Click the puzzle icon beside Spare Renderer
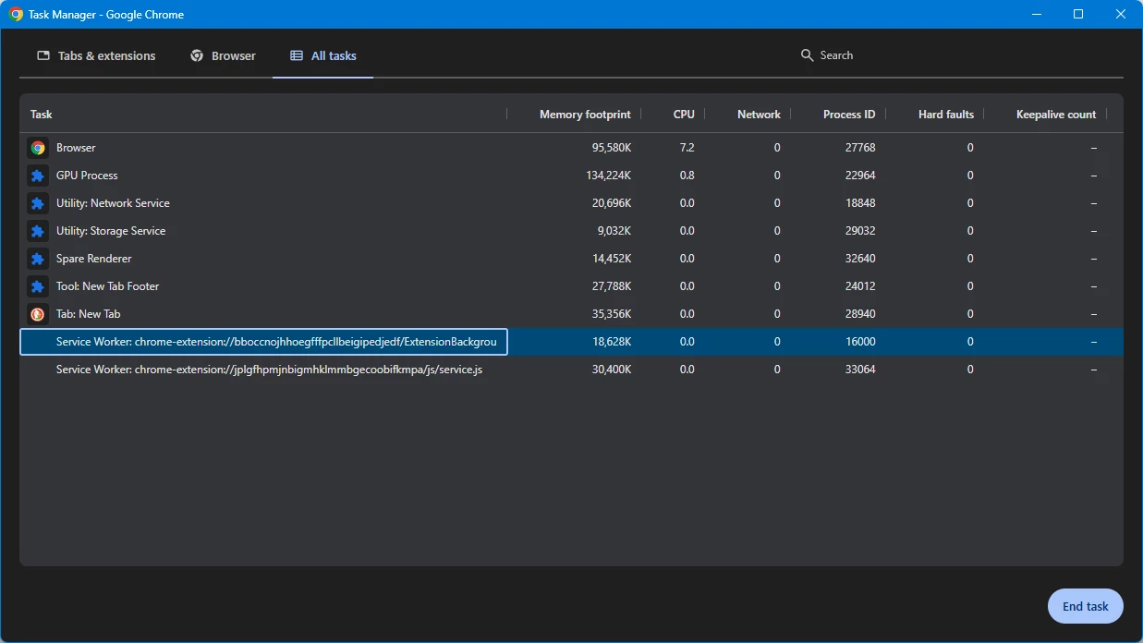 tap(38, 259)
